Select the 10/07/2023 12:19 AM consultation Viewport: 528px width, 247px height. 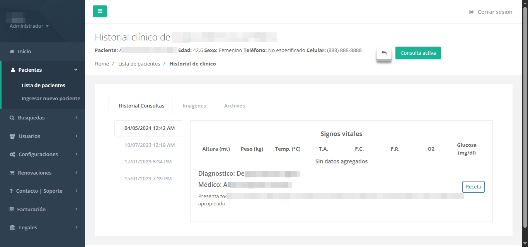[150, 145]
